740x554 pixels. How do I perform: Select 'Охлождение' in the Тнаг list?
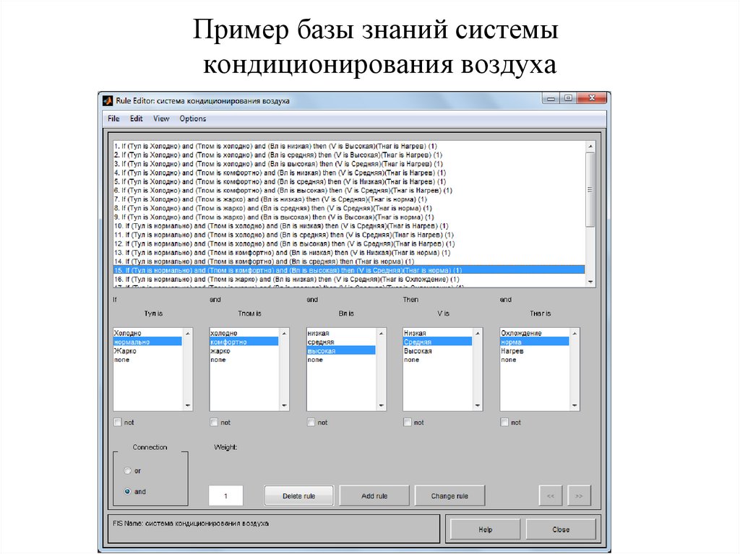pyautogui.click(x=535, y=333)
